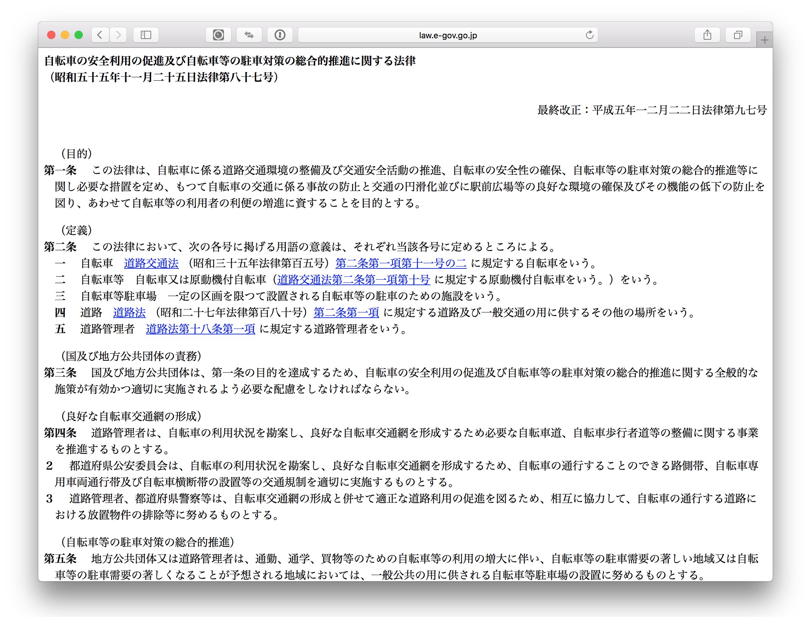Click the law.e-gov.go.jp address field

pyautogui.click(x=448, y=35)
